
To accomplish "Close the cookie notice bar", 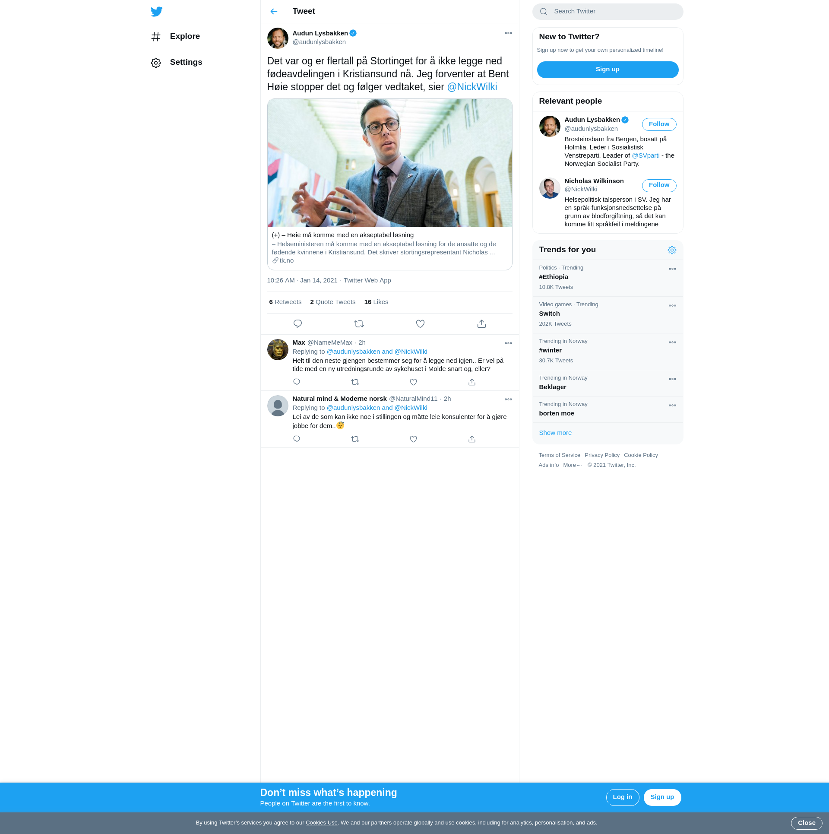I will [806, 823].
